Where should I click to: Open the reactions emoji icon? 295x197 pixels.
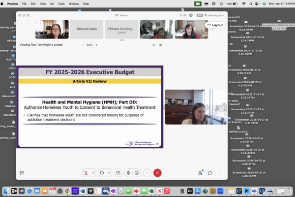pyautogui.click(x=137, y=173)
